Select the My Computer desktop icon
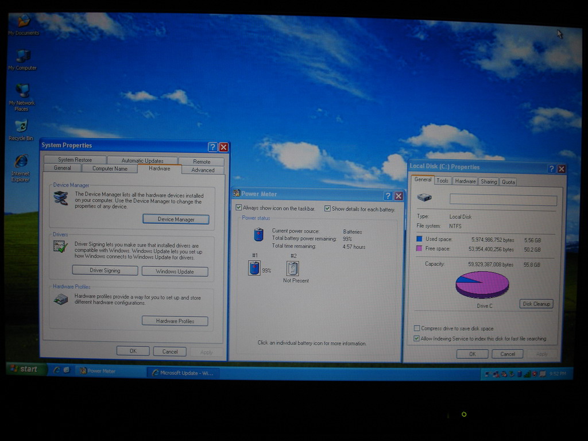Viewport: 588px width, 441px height. [22, 60]
